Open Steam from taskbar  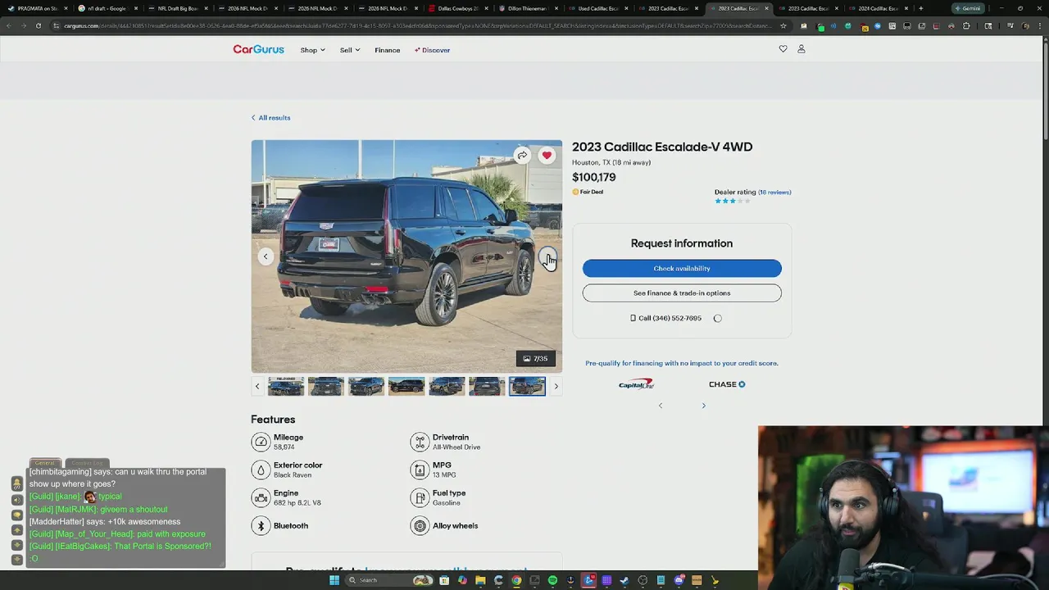click(x=624, y=580)
